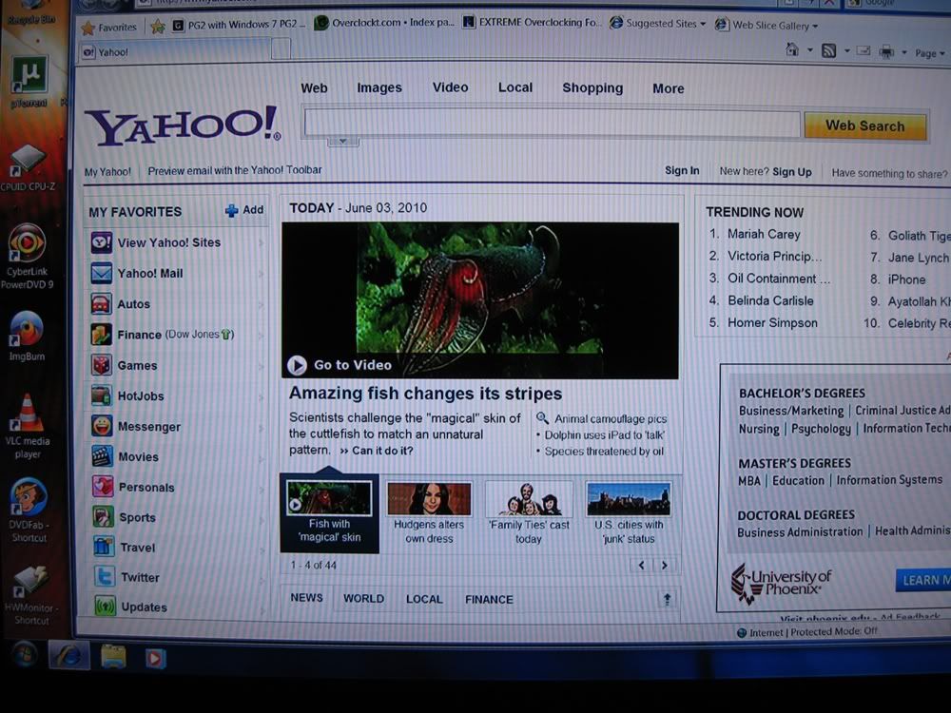Open the Favorites menu button
951x713 pixels.
pos(109,28)
